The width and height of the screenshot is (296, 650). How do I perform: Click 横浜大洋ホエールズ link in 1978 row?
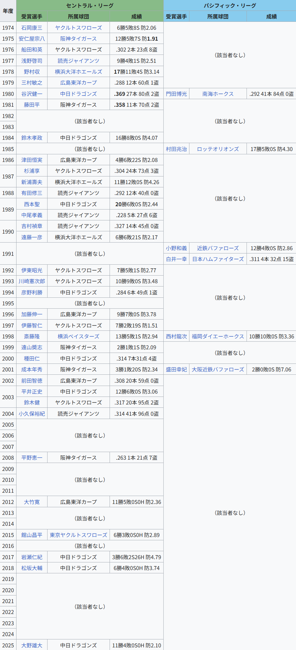click(x=79, y=72)
